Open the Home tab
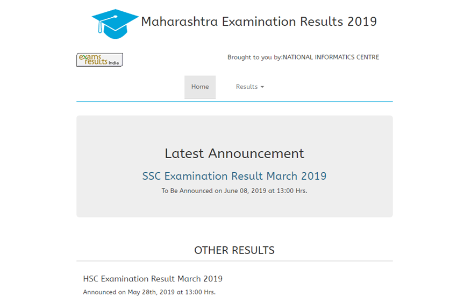The image size is (457, 296). pyautogui.click(x=200, y=87)
